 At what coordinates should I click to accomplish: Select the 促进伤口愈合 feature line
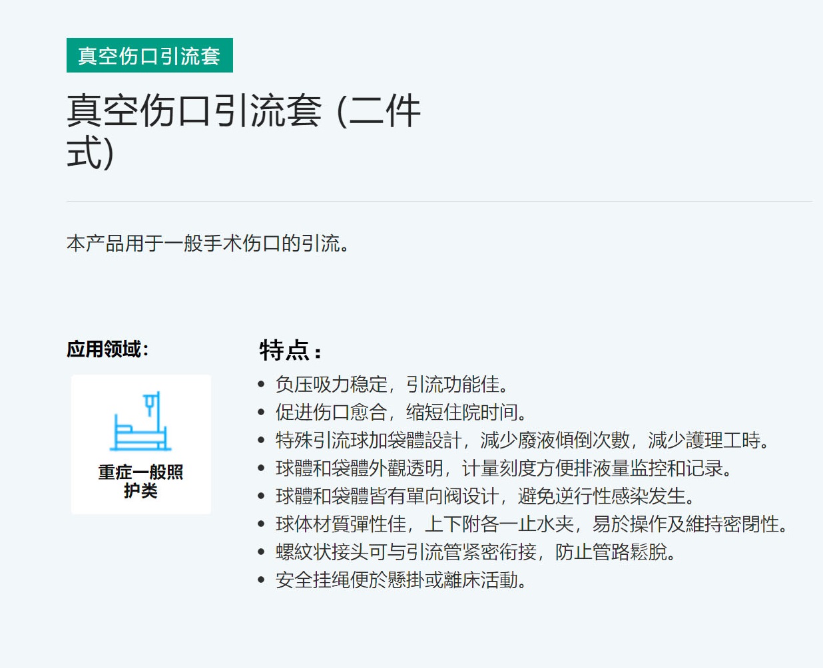click(402, 413)
